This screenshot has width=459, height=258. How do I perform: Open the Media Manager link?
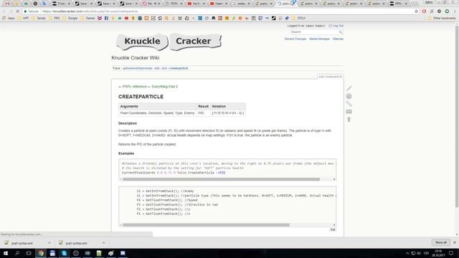319,39
